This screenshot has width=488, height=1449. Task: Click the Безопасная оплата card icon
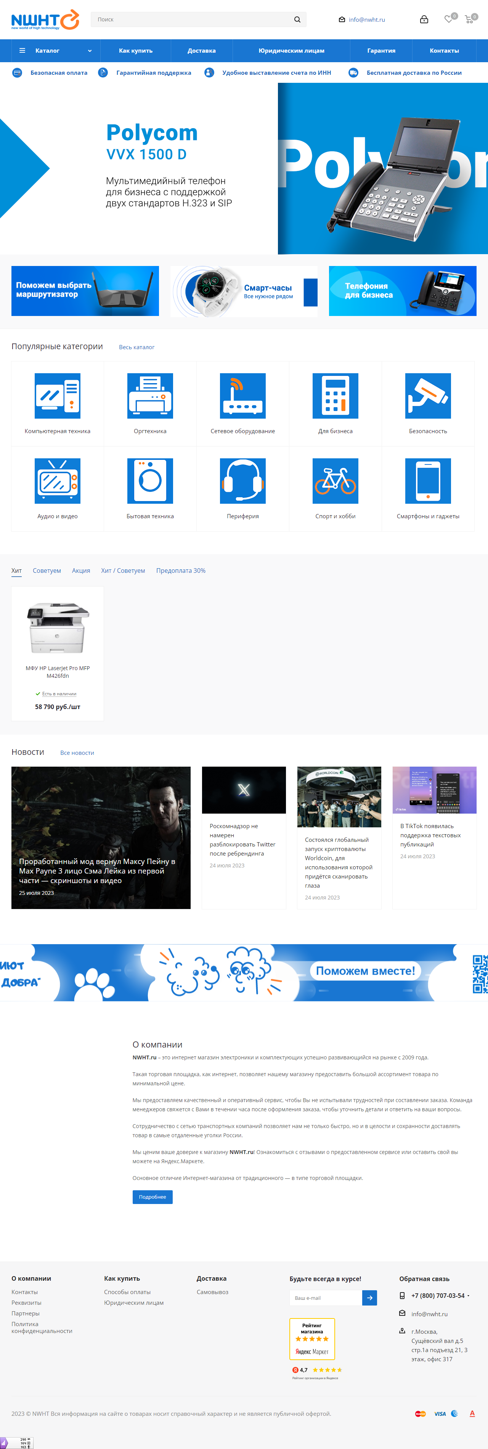point(18,73)
